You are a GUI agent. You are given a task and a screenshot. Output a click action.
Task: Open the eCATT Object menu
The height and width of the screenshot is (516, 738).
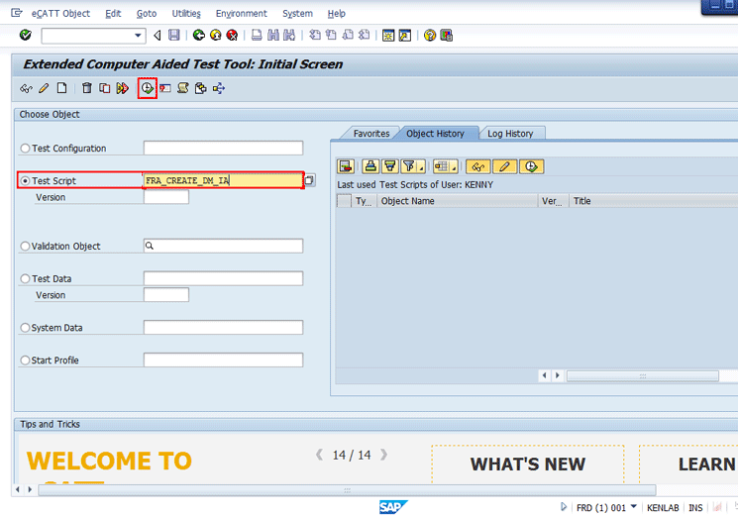[x=60, y=14]
